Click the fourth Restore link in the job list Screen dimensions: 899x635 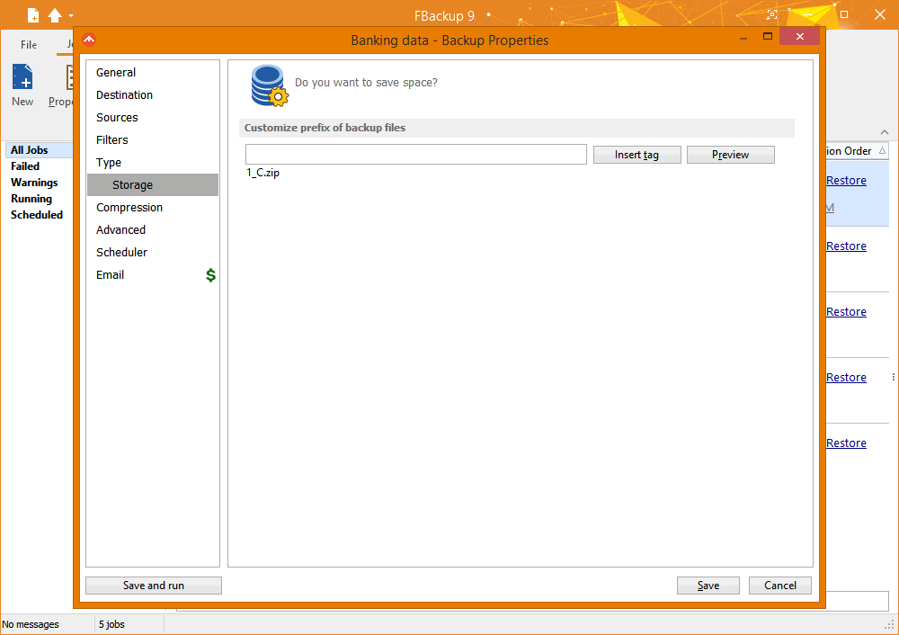click(846, 378)
